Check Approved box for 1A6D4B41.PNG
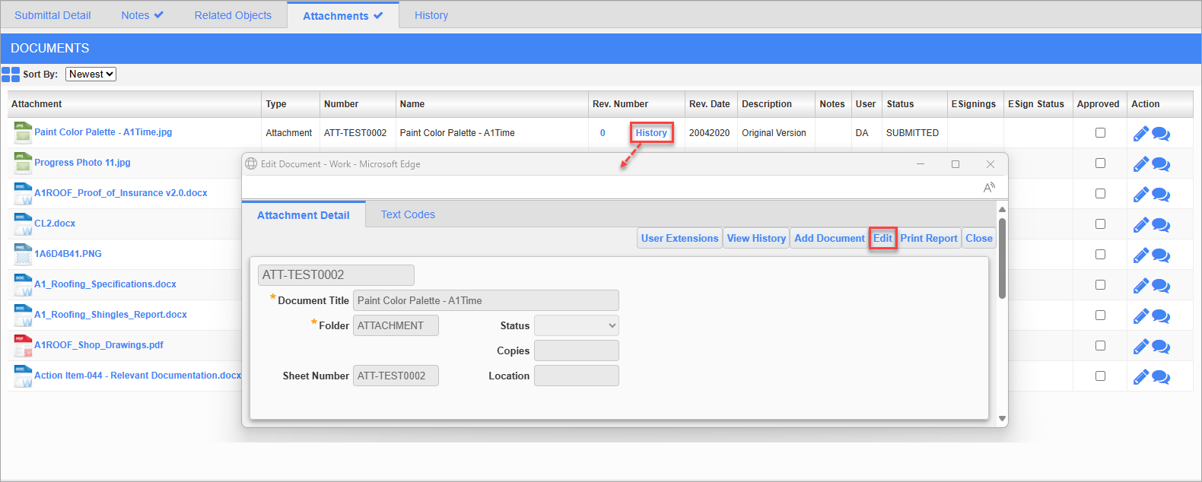 tap(1100, 254)
